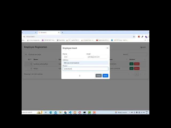Click the Name input field
Screen dimensions: 171x128
pyautogui.click(x=73, y=57)
